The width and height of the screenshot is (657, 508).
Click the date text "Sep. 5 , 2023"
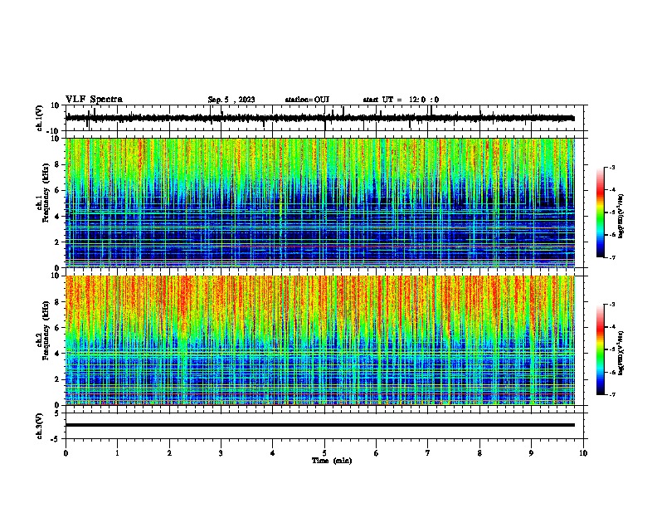[231, 100]
